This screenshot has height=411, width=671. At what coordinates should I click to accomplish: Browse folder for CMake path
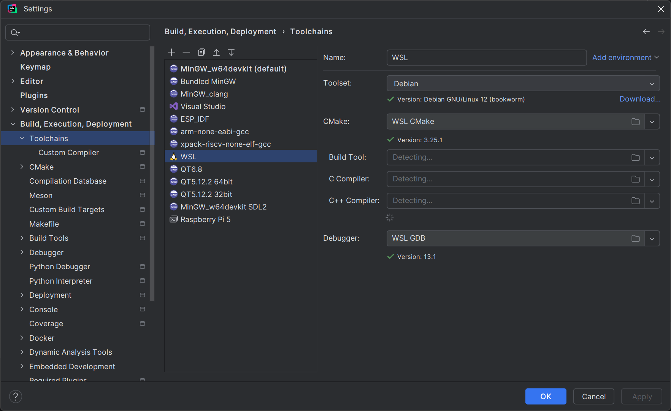point(635,122)
